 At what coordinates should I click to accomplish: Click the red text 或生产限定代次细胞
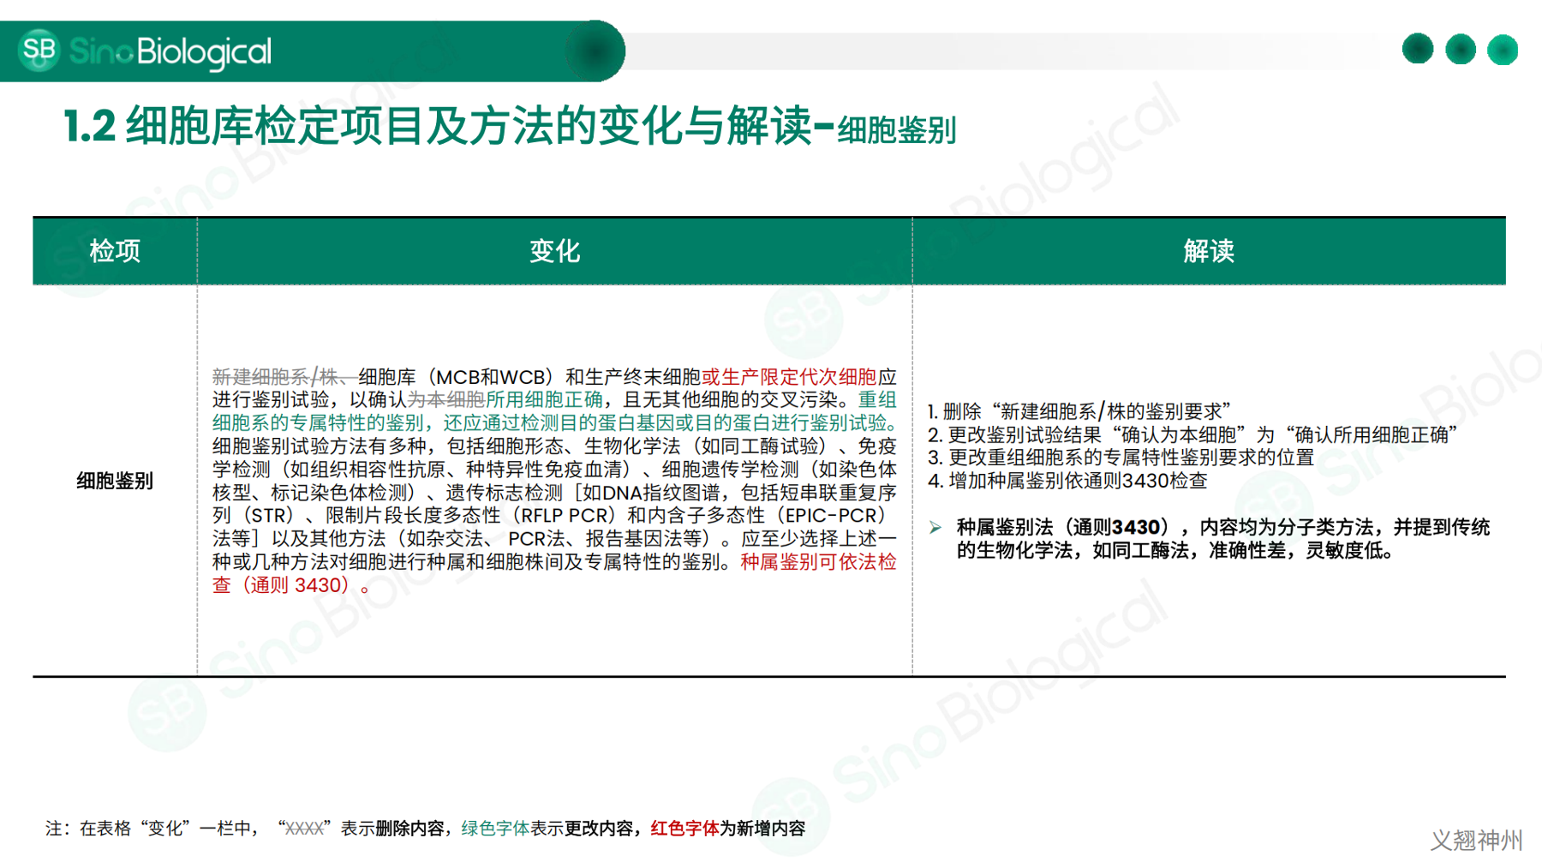[x=789, y=377]
